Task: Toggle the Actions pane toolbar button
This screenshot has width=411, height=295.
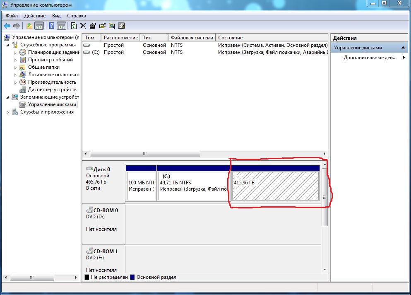Action: tap(61, 26)
